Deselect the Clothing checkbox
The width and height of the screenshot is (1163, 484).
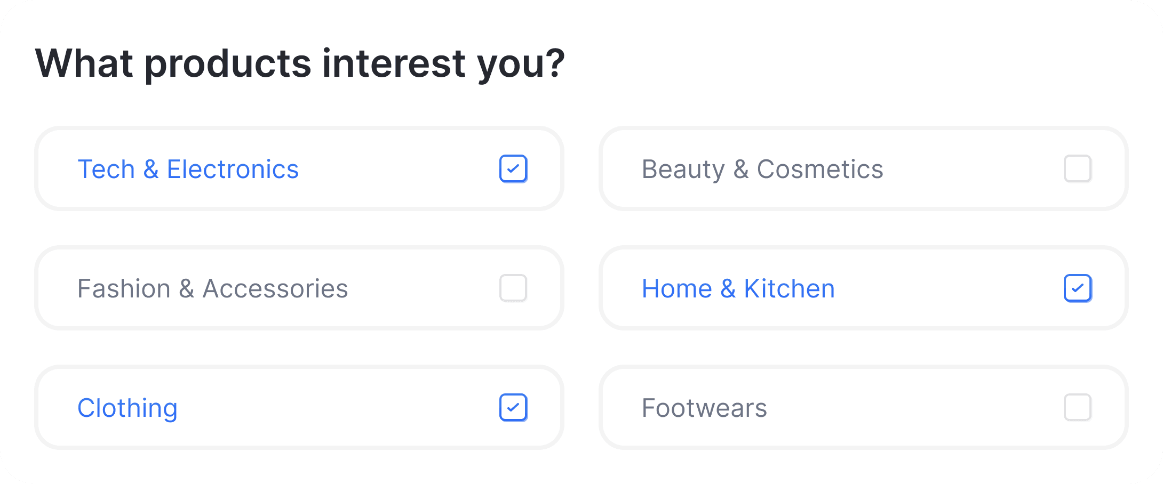tap(513, 408)
